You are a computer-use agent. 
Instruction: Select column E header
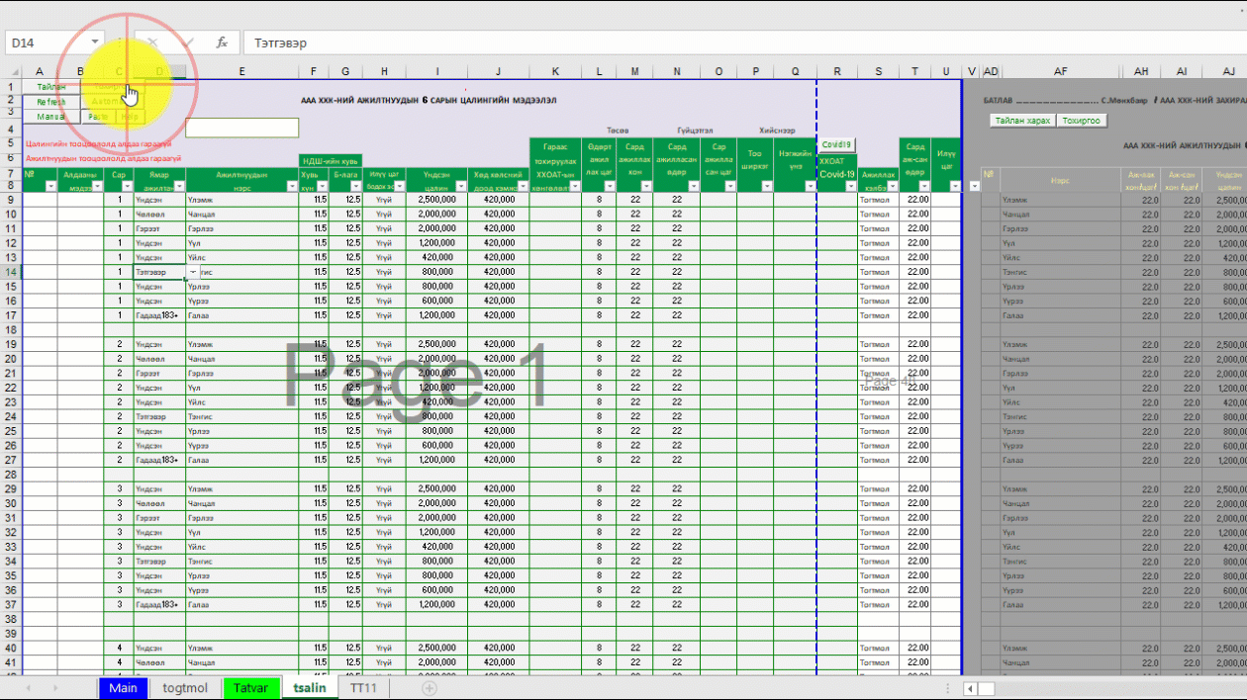[241, 72]
